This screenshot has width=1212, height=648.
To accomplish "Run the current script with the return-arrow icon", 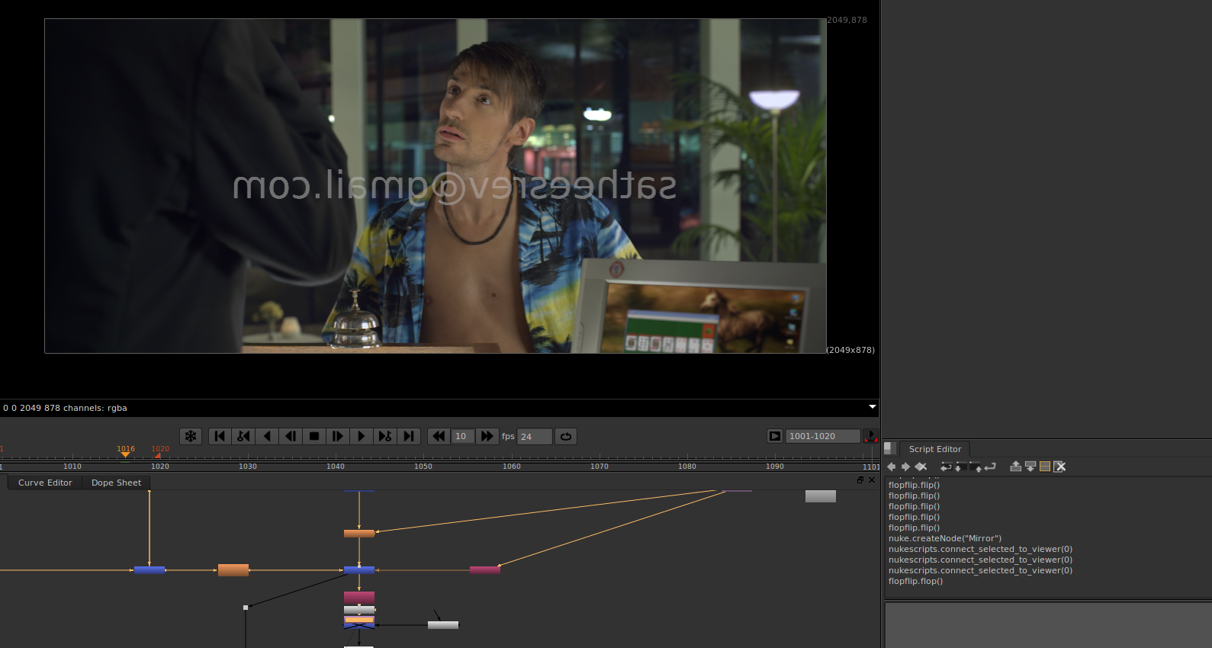I will 990,467.
